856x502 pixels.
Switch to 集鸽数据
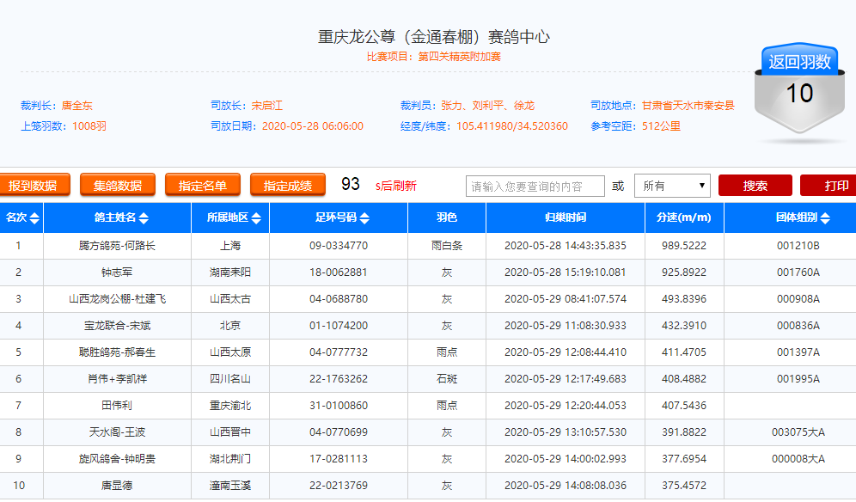click(118, 185)
